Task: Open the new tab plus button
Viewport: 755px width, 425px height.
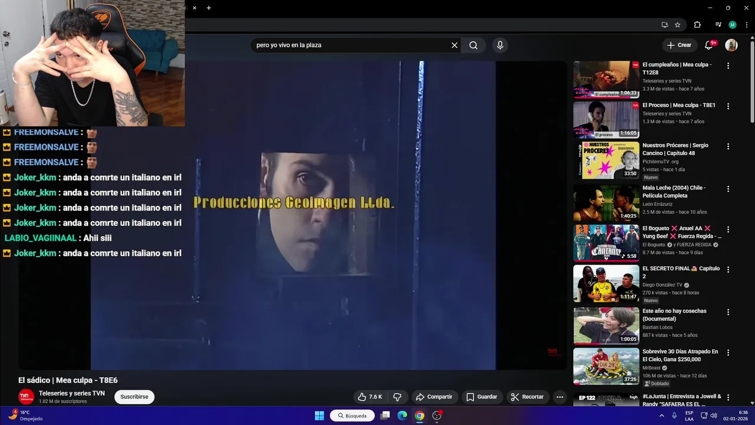Action: click(x=209, y=8)
